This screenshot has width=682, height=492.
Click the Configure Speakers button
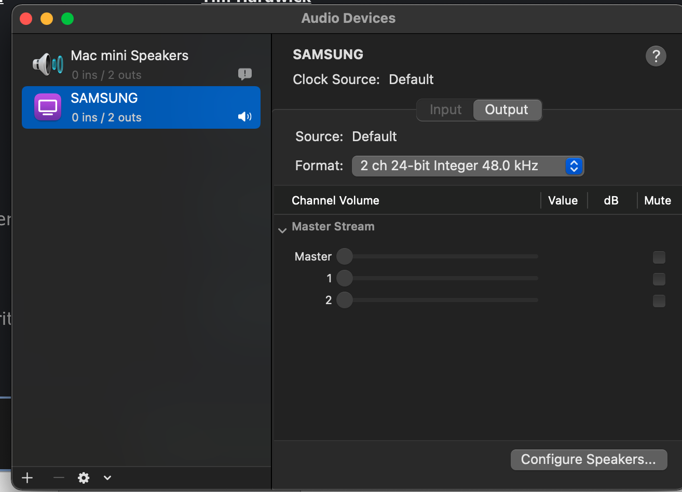tap(588, 460)
